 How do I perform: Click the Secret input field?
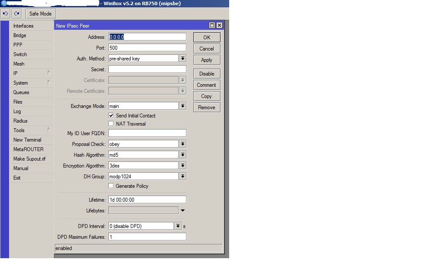[x=147, y=70]
